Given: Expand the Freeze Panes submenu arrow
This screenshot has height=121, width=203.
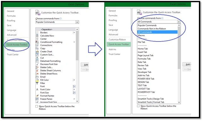Looking at the screenshot, I should click(74, 99).
